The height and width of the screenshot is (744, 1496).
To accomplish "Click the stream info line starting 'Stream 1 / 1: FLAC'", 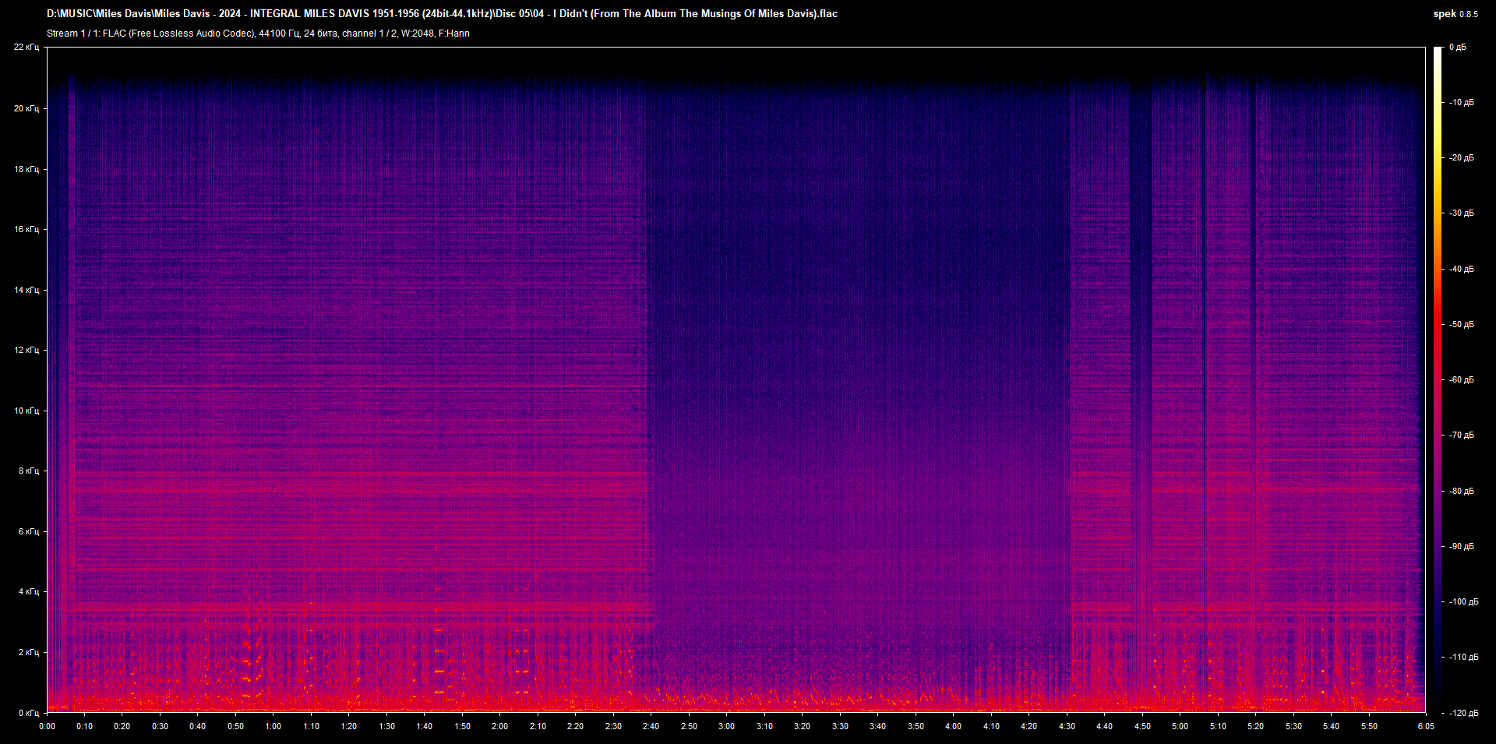I will pos(258,33).
